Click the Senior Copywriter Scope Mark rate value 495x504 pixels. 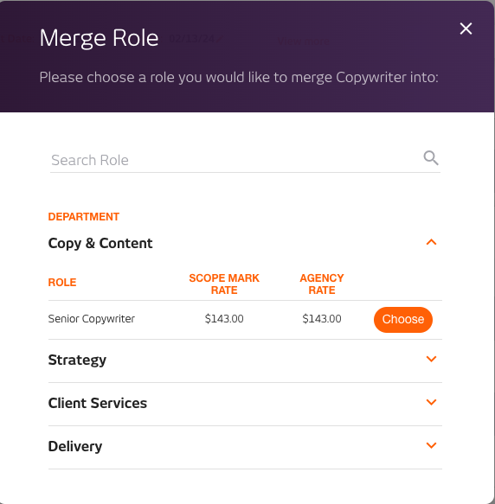click(x=224, y=319)
